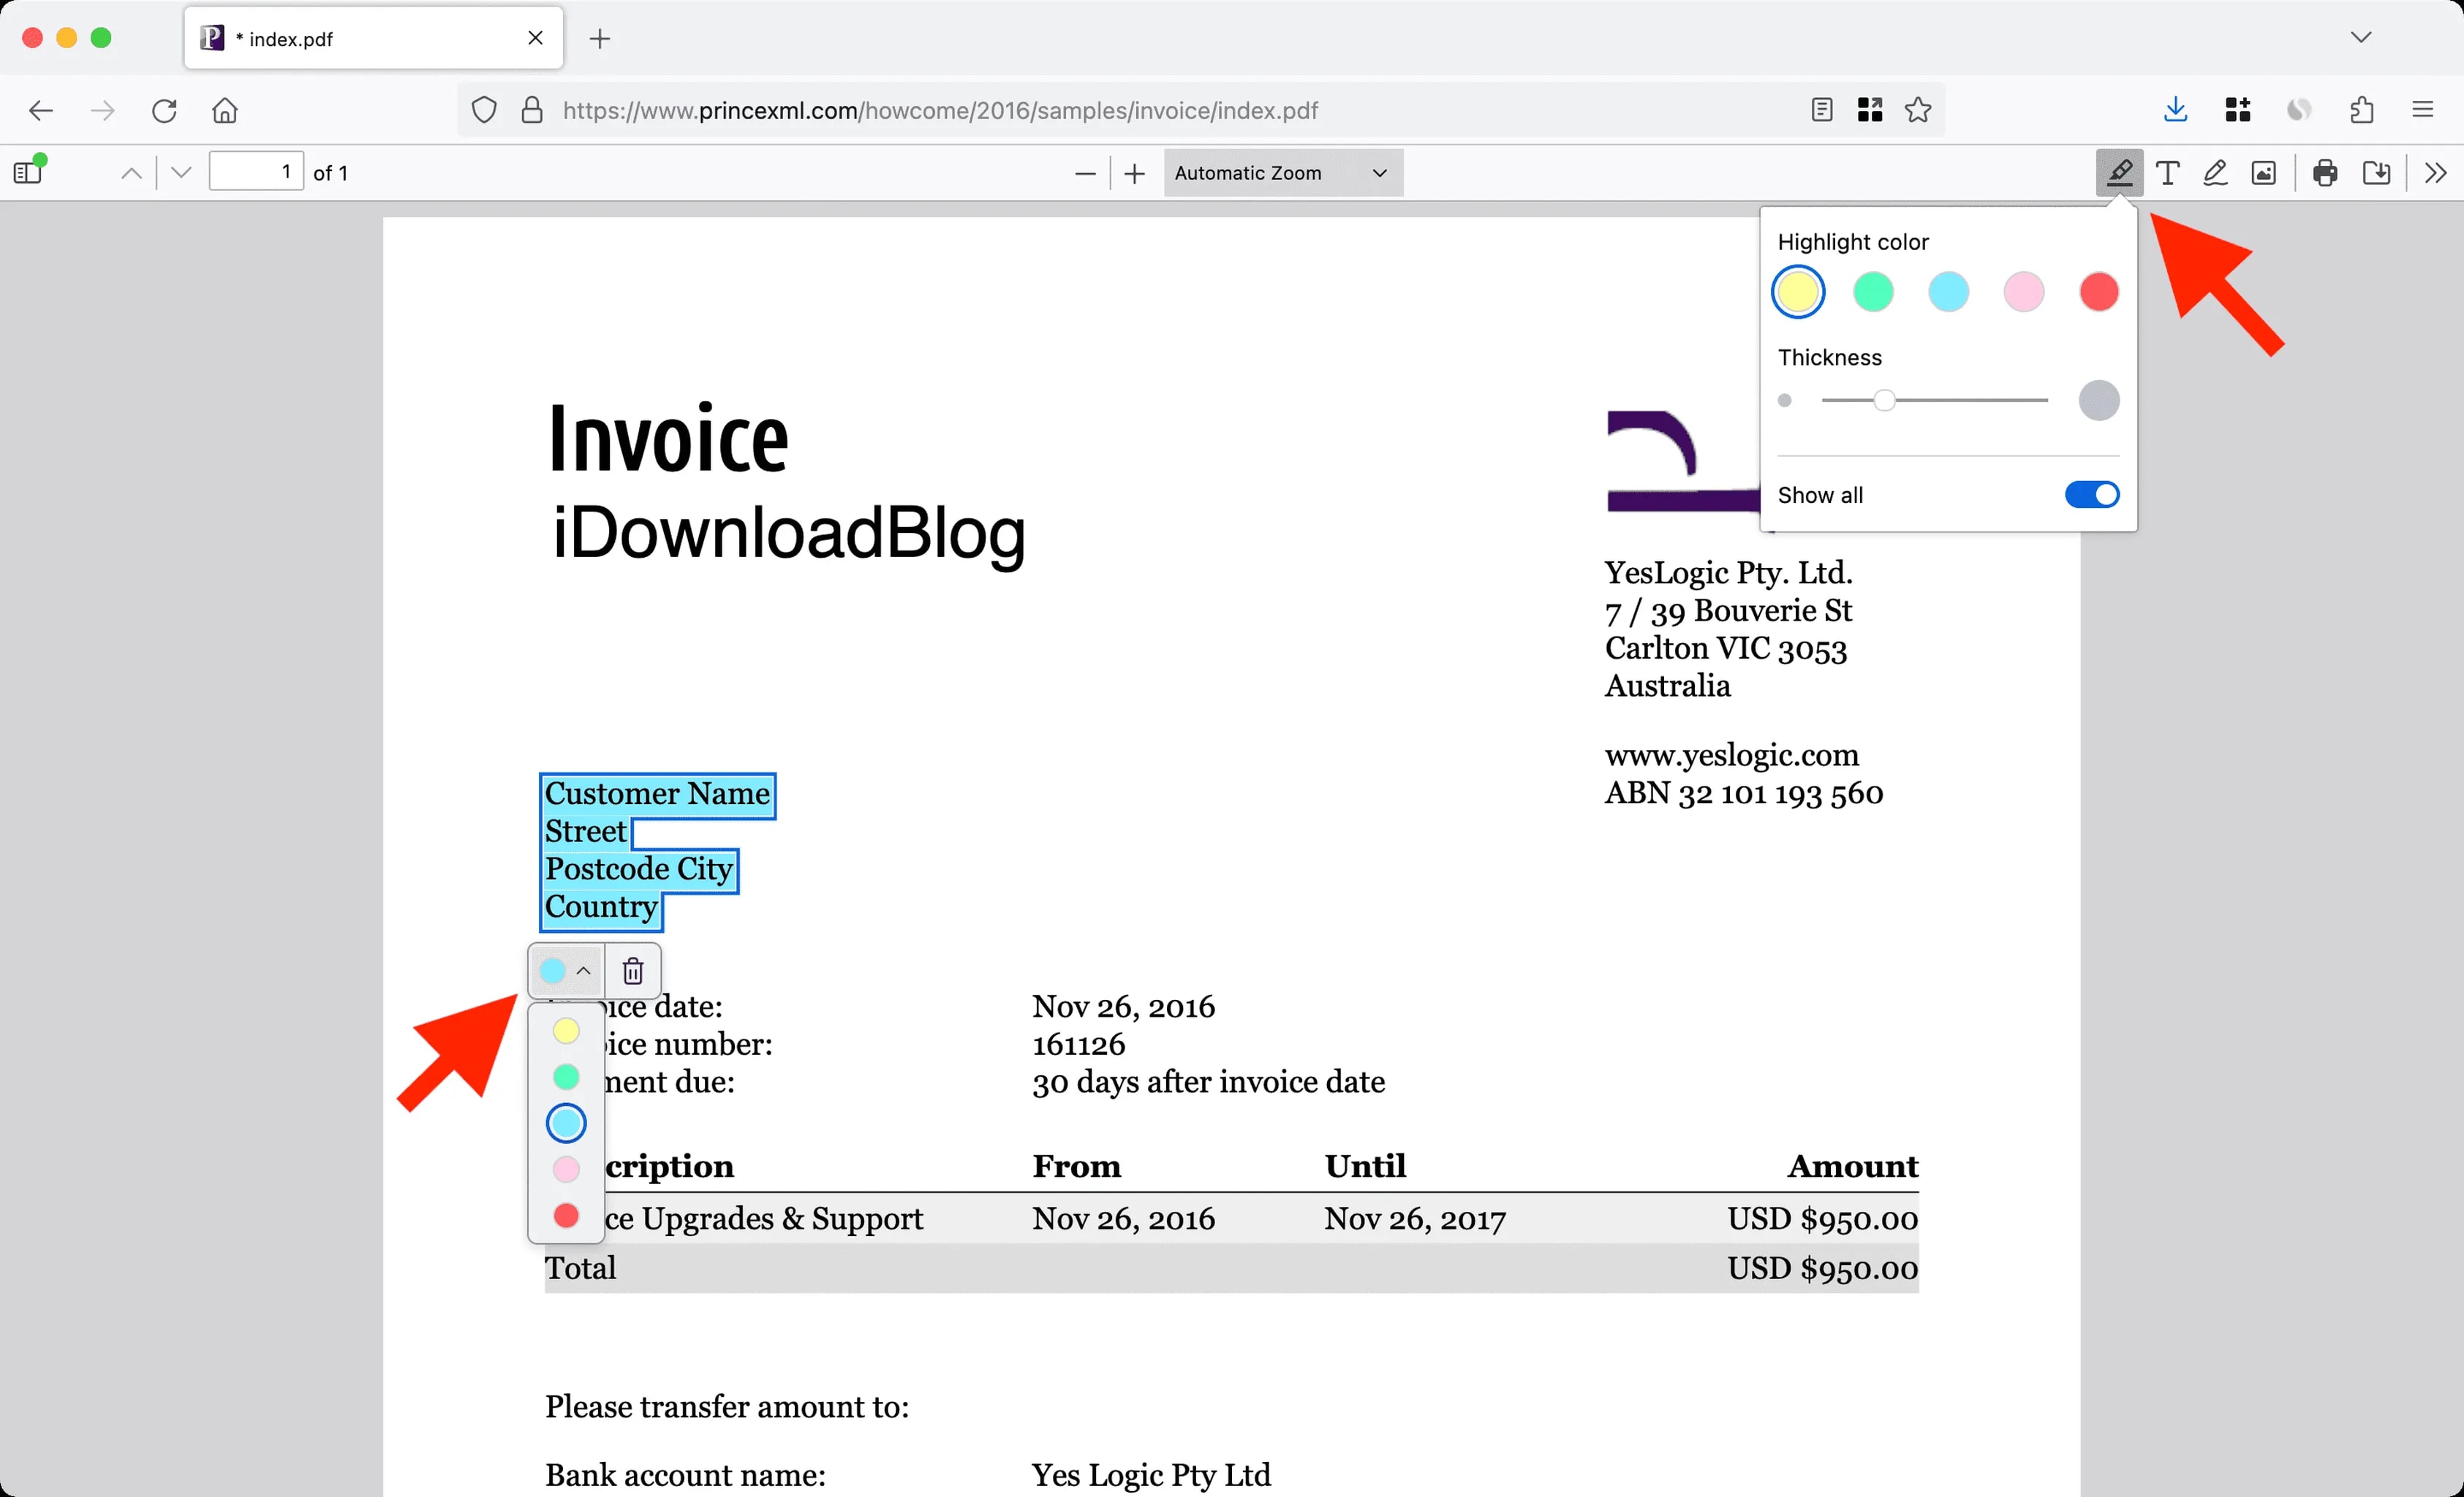Select the red highlight color

tap(2098, 292)
